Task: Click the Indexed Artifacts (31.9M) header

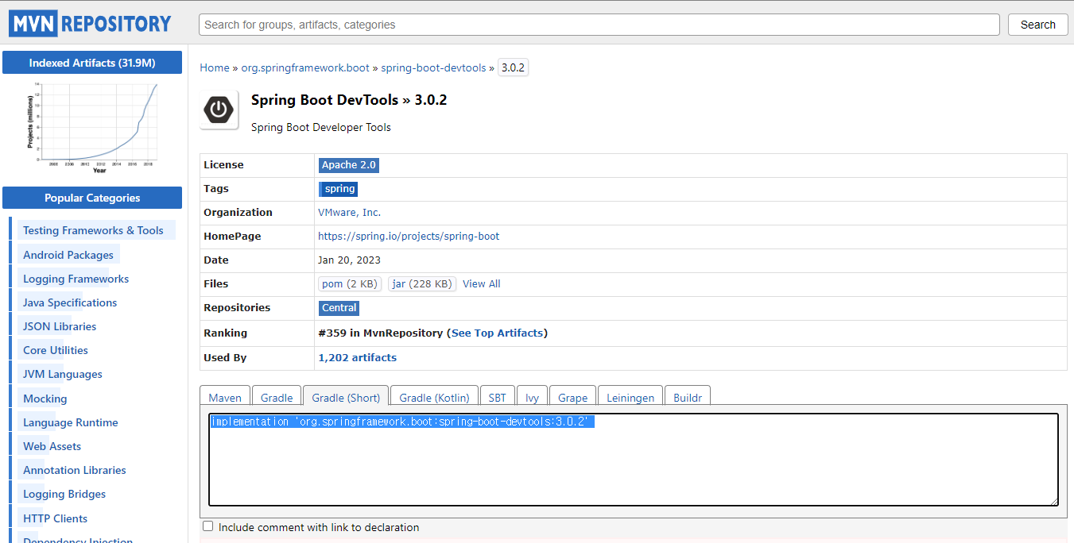Action: (x=92, y=63)
